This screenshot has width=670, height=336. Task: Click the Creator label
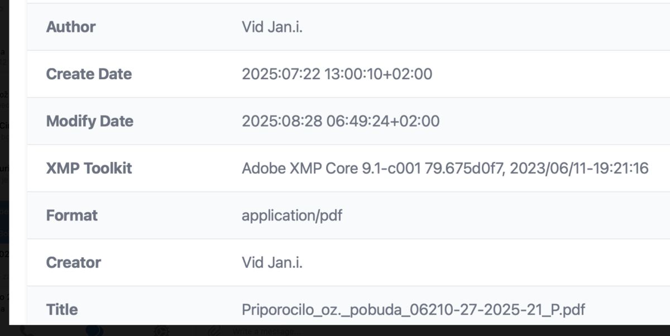coord(73,263)
